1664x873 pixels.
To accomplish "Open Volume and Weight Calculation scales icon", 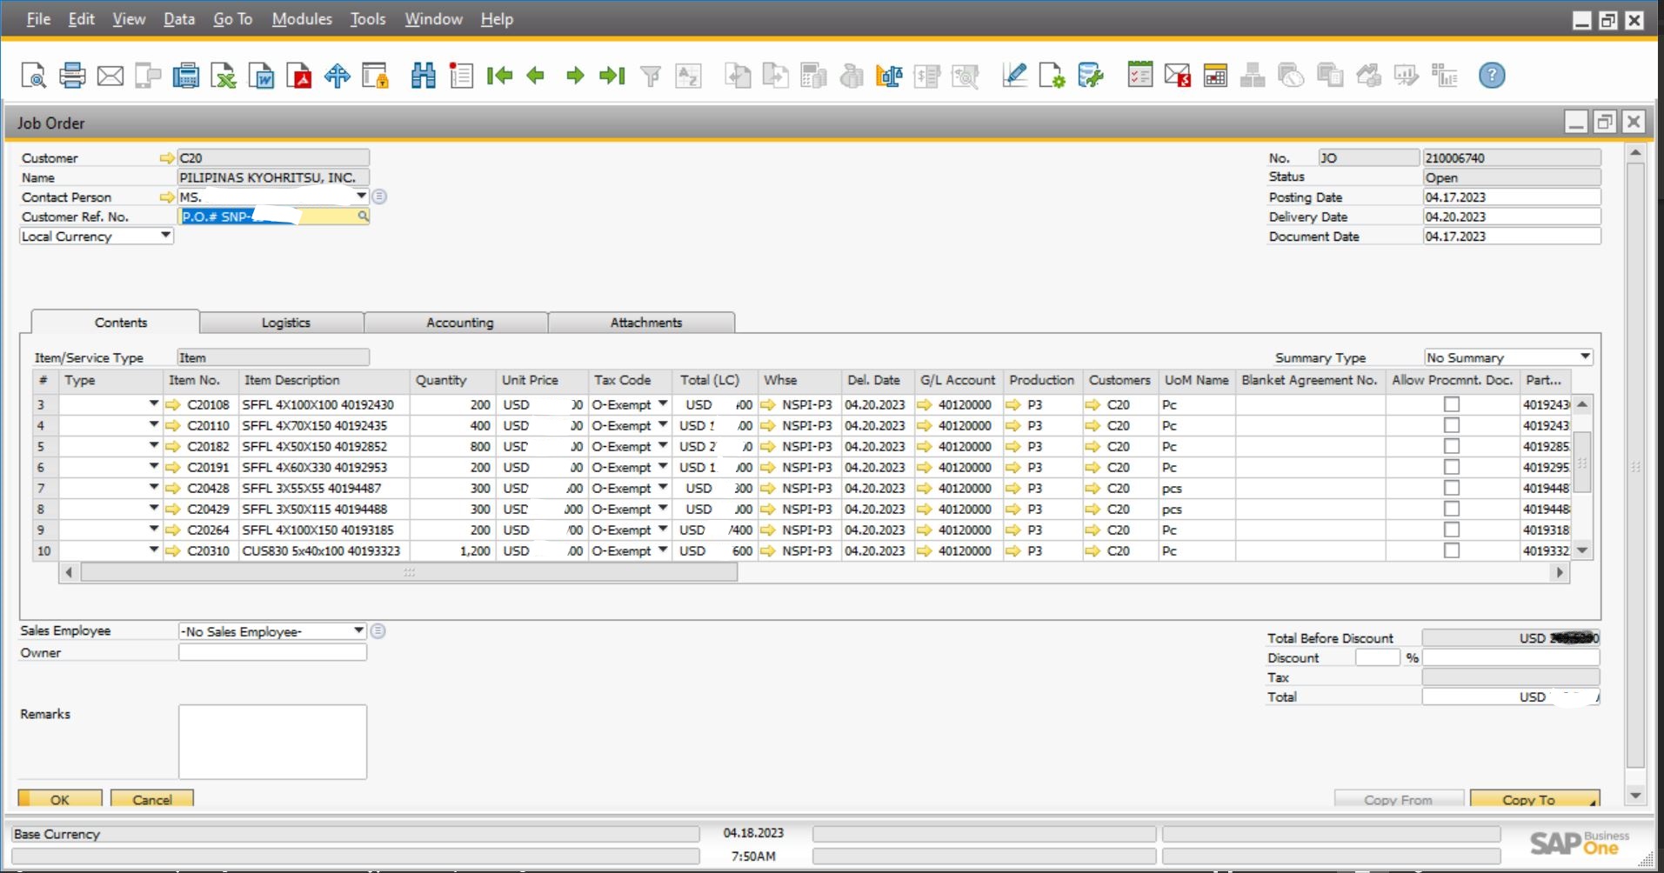I will tap(889, 76).
